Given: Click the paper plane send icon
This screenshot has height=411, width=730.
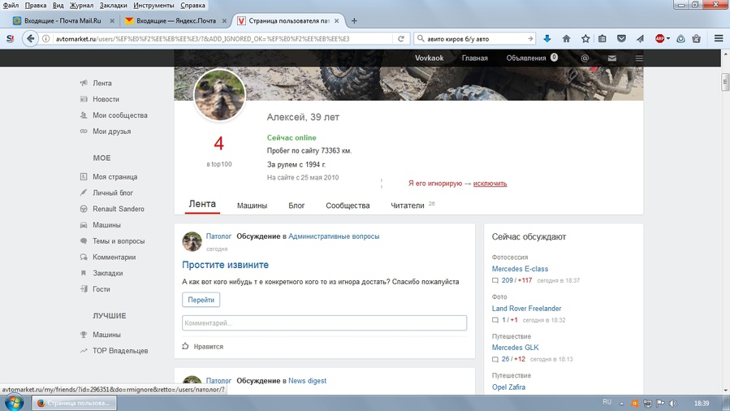Looking at the screenshot, I should (x=640, y=39).
